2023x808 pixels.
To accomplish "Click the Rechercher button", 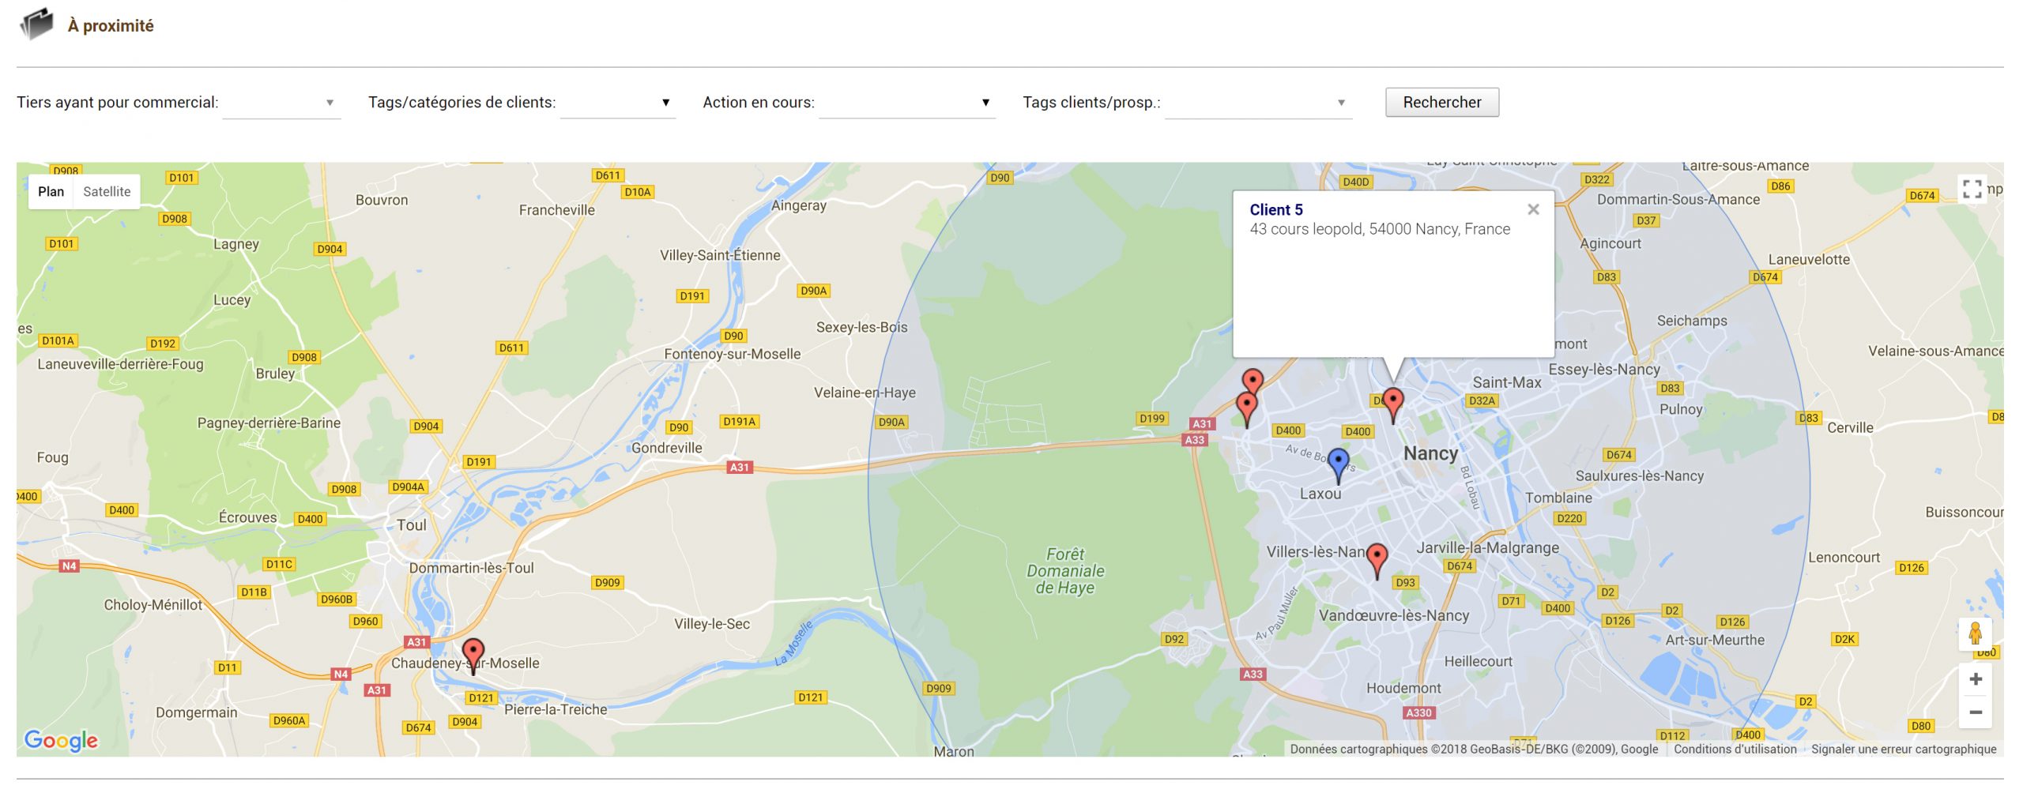I will [x=1441, y=102].
